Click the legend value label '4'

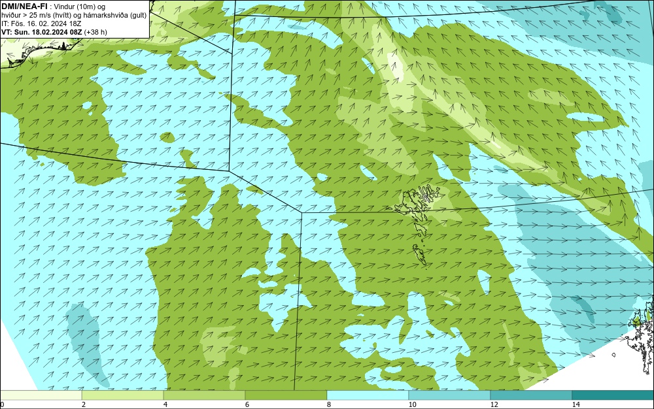click(165, 404)
